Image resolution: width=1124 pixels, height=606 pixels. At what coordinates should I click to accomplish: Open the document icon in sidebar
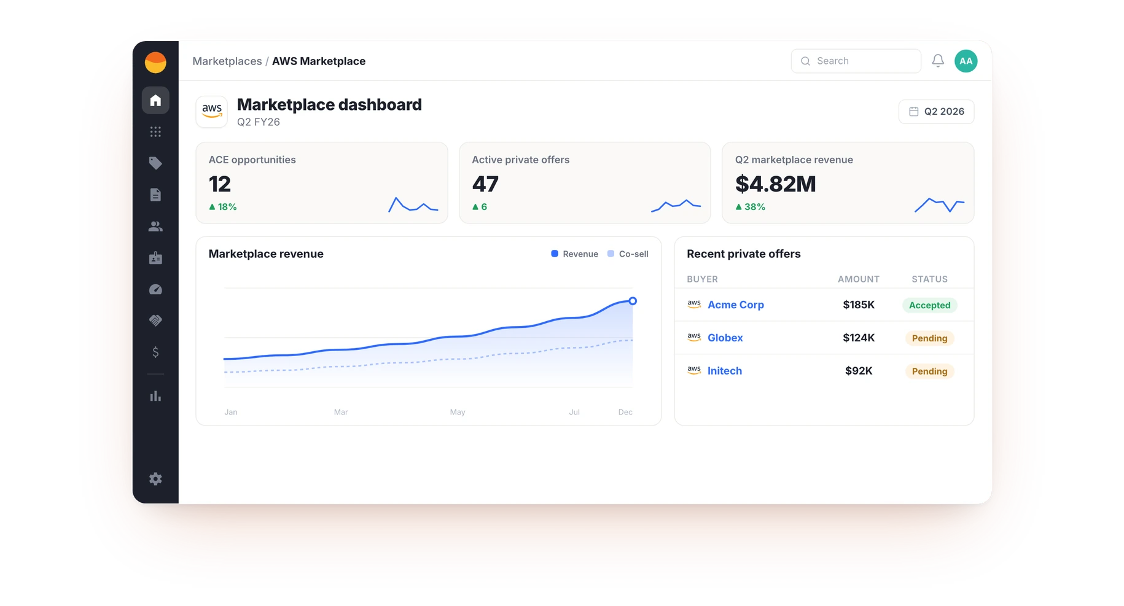coord(155,195)
